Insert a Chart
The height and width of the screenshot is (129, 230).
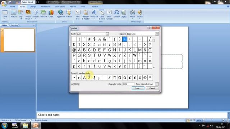51,14
